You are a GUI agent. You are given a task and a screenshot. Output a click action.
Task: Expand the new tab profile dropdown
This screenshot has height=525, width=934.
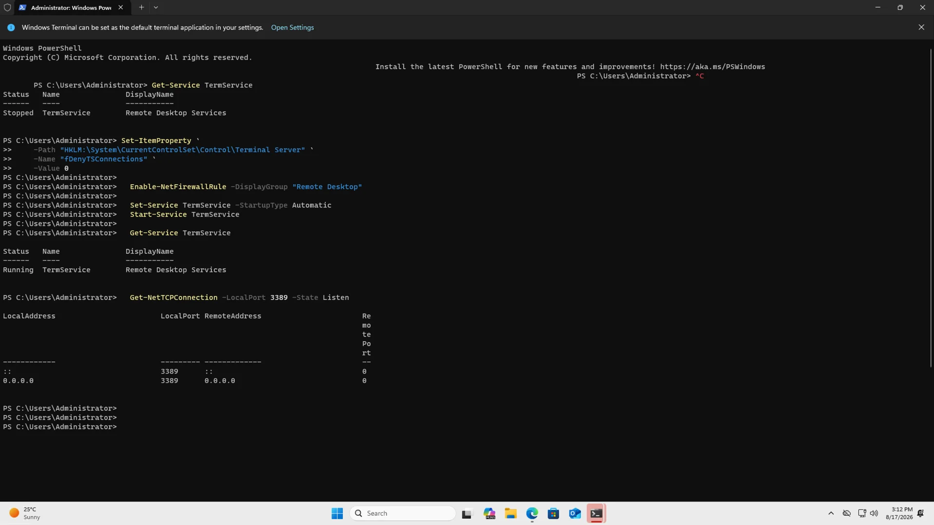click(156, 7)
